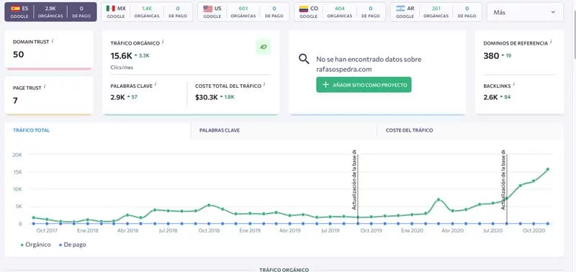Switch to the MX Google Mexico database
The height and width of the screenshot is (272, 576).
click(x=147, y=12)
